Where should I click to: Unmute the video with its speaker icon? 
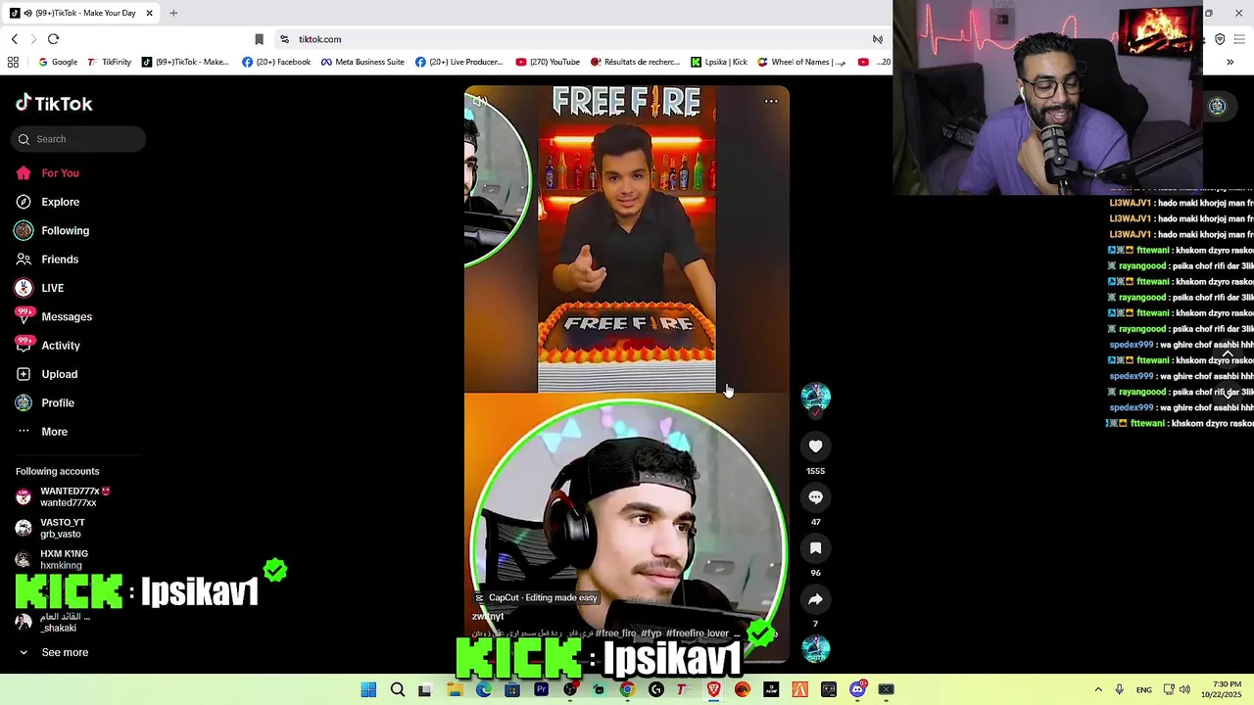480,101
